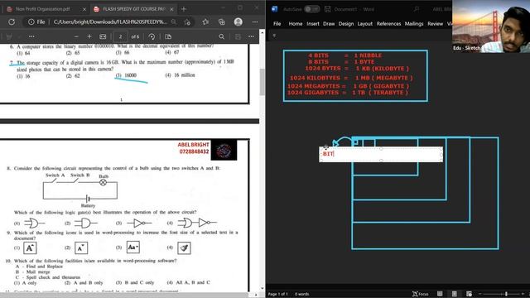Add this page to favorites

coord(188,22)
